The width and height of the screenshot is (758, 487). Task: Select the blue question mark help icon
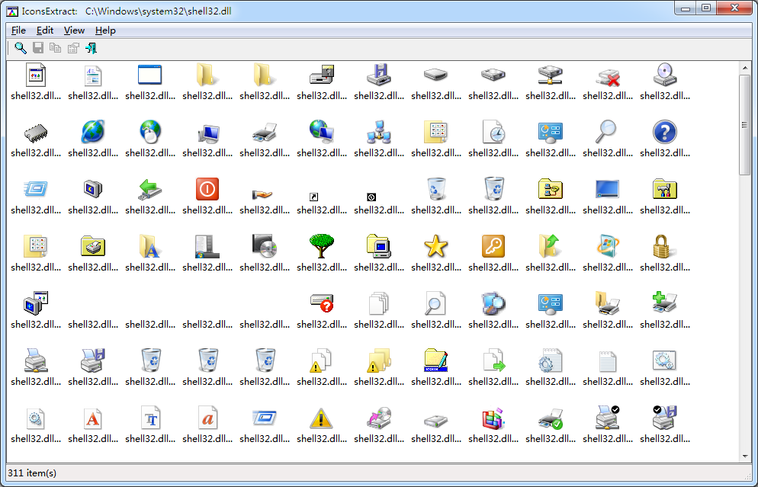pyautogui.click(x=665, y=133)
